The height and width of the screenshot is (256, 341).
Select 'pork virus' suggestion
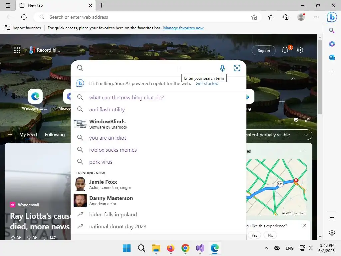coord(159,162)
